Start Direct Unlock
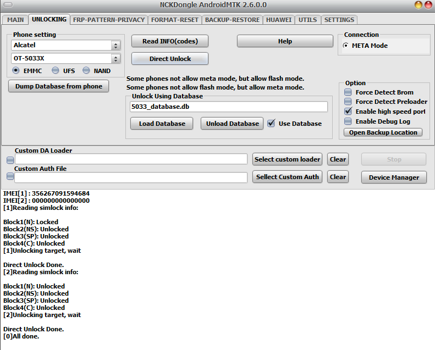This screenshot has height=350, width=435. (170, 59)
